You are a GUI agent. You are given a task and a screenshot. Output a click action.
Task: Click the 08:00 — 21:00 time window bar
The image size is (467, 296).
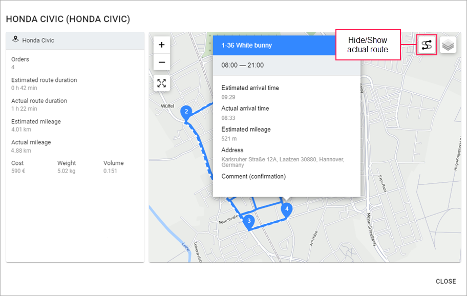point(287,66)
